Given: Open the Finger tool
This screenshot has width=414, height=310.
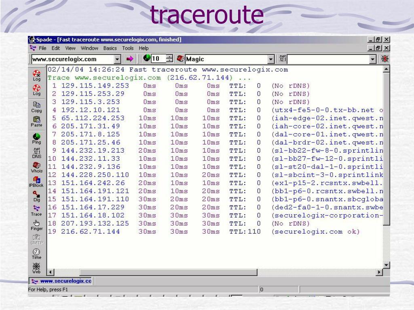Looking at the screenshot, I should (36, 225).
